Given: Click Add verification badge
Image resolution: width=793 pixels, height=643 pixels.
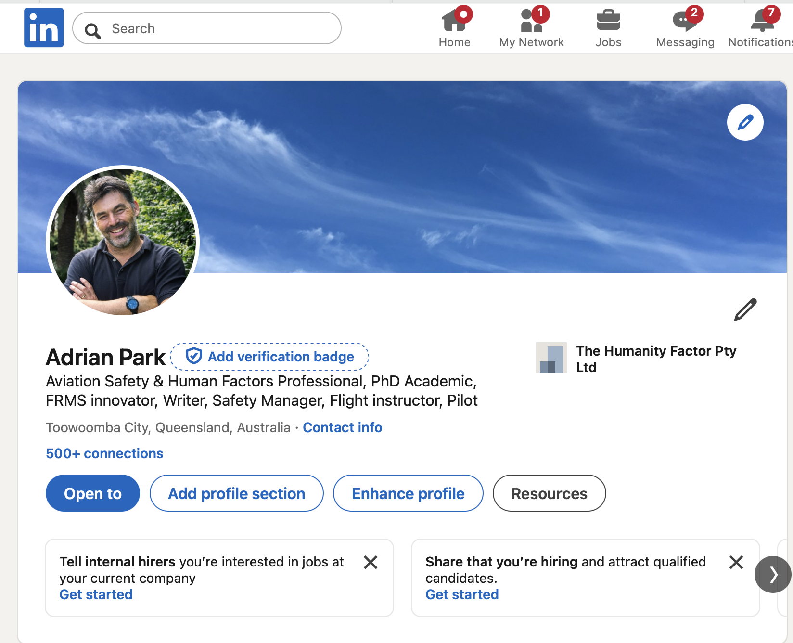Looking at the screenshot, I should point(269,356).
